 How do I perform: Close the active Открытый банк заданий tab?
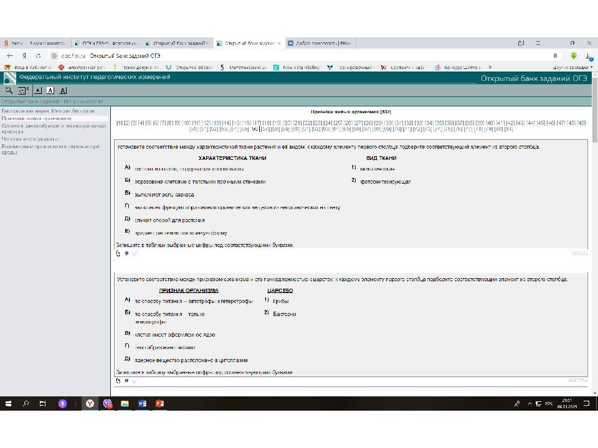279,44
